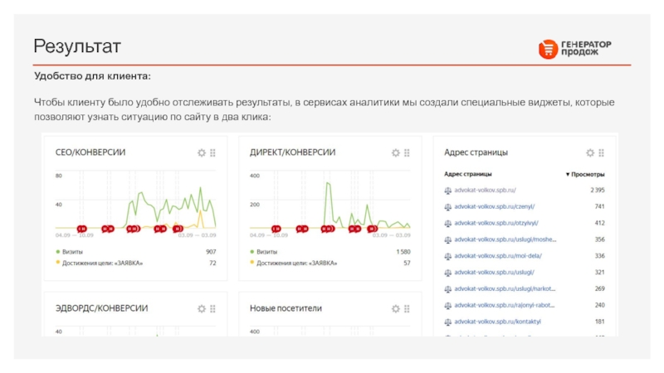The height and width of the screenshot is (373, 664).
Task: Open settings gear of Новые посетители widget
Action: click(395, 308)
